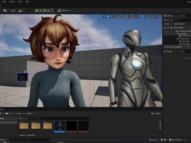The height and width of the screenshot is (143, 191).
Task: Open the Select menu
Action: click(x=12, y=2)
